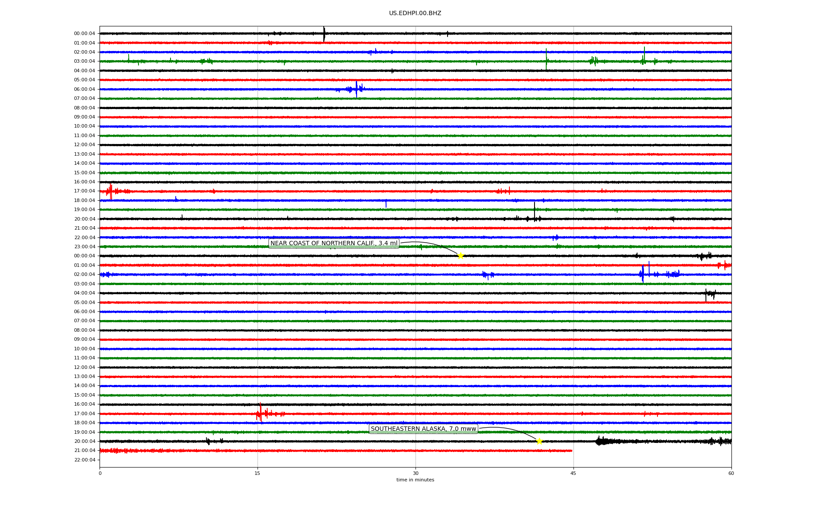This screenshot has height=519, width=831.
Task: Click the 22:00:04 label at the bottom
Action: (84, 460)
